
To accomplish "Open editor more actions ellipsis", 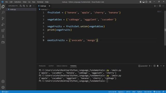I will click(x=163, y=6).
